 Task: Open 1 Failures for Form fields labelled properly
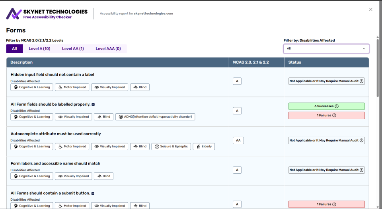(x=326, y=115)
